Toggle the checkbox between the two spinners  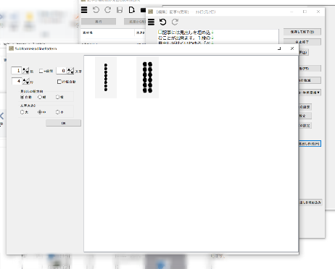tap(41, 71)
